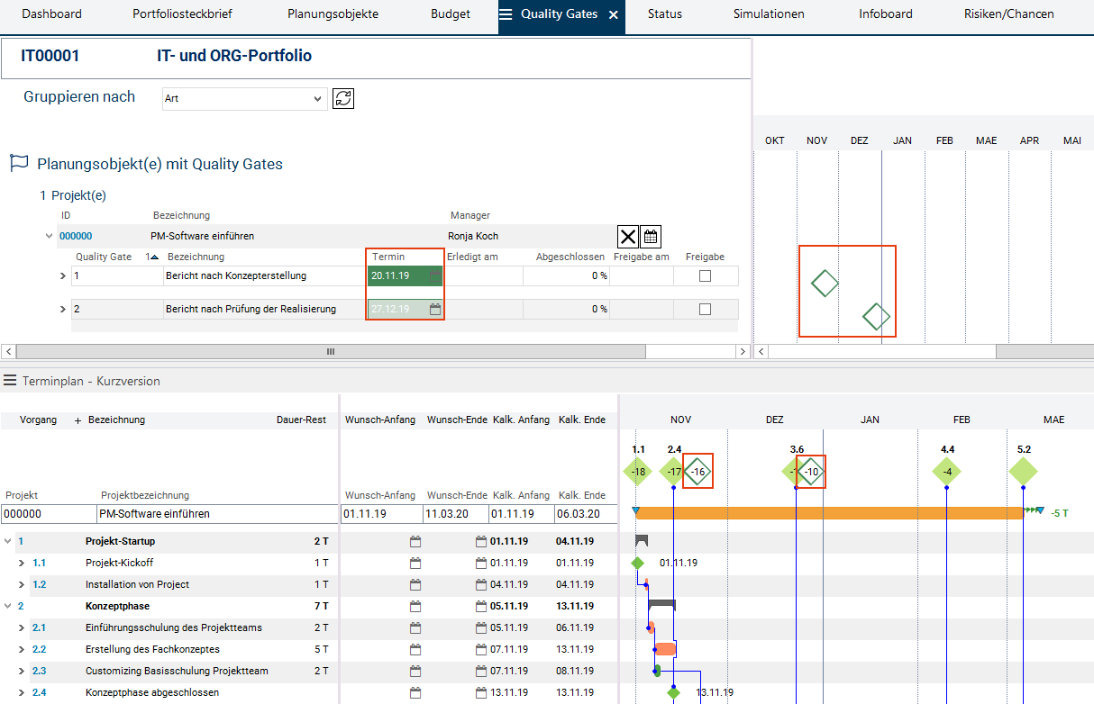
Task: Expand Quality Gate 1 row
Action: click(63, 276)
